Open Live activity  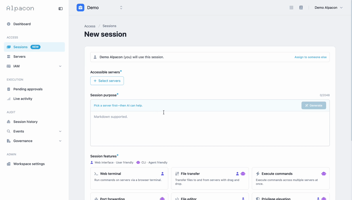[34, 99]
